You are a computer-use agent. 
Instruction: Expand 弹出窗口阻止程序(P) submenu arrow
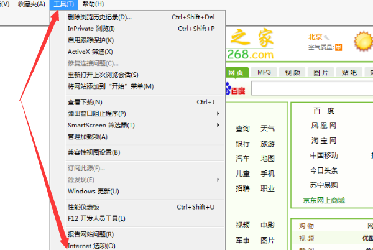coord(218,114)
